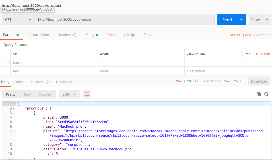Screen dimensions: 272x160
Task: Open the Authorization tab
Action: click(38, 35)
